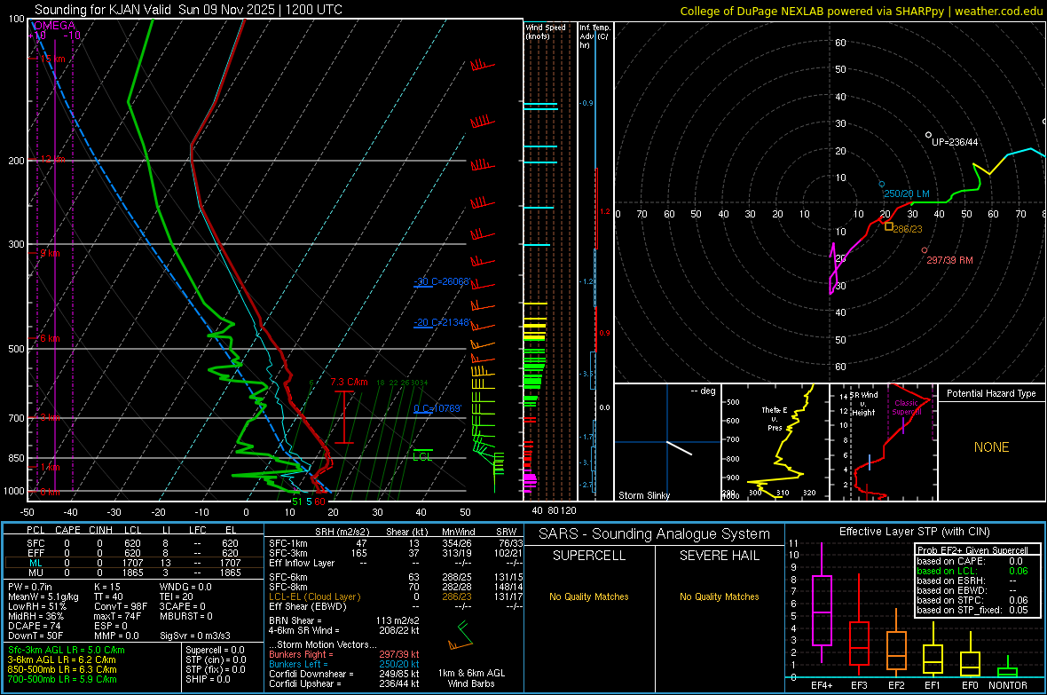This screenshot has height=695, width=1047.
Task: Click the -30 C=26068' height label
Action: (x=442, y=281)
